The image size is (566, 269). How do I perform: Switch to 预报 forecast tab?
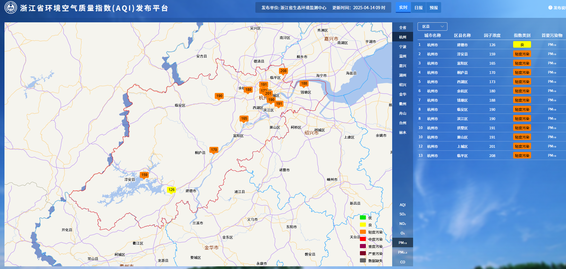click(x=434, y=8)
